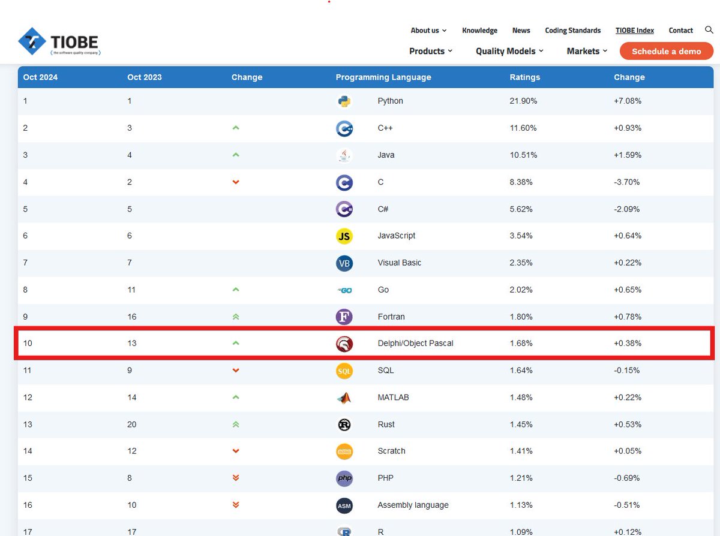
Task: Select Coding Standards in the navigation
Action: tap(572, 30)
